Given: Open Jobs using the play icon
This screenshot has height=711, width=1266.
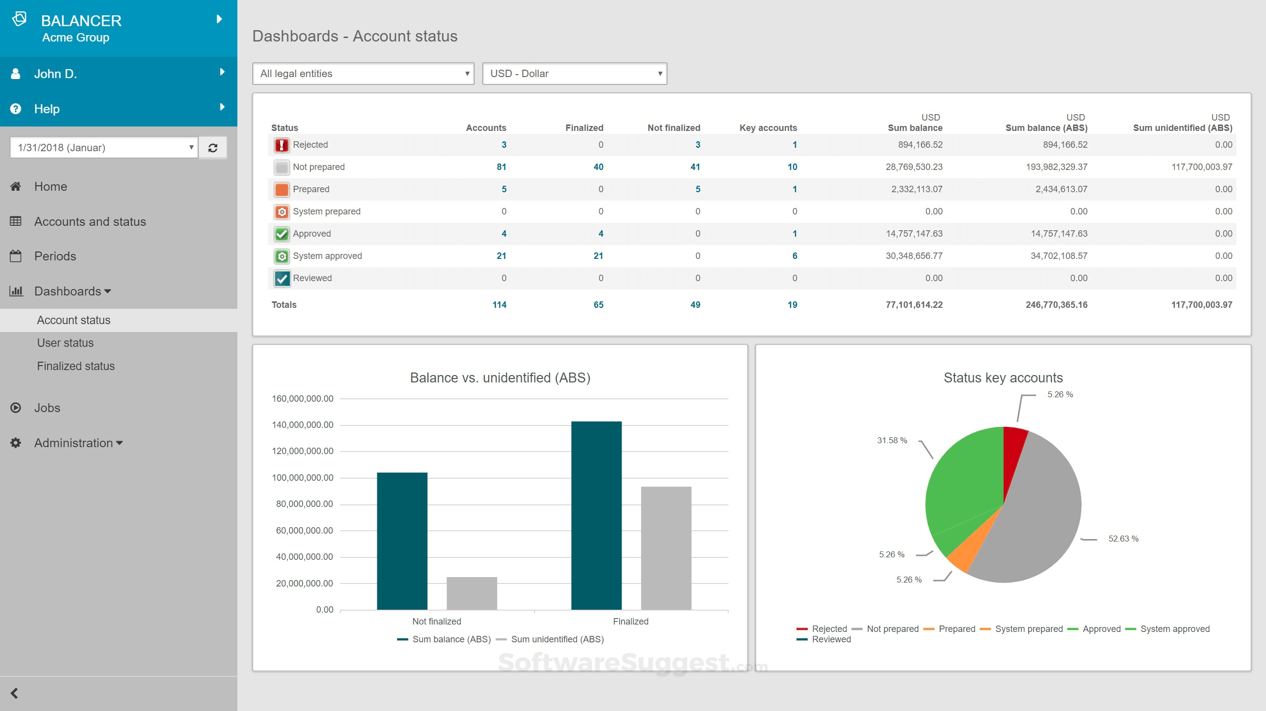Looking at the screenshot, I should (16, 408).
